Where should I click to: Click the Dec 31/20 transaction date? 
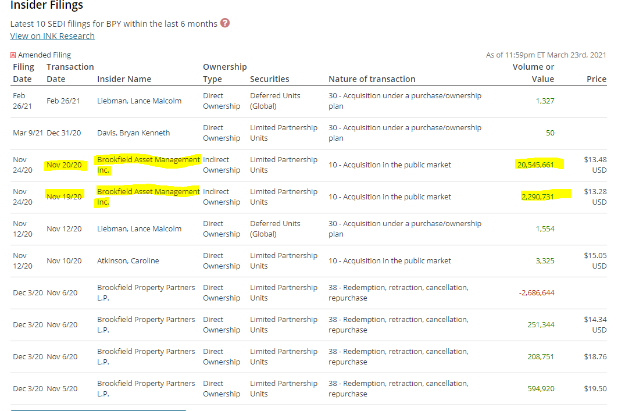point(64,133)
